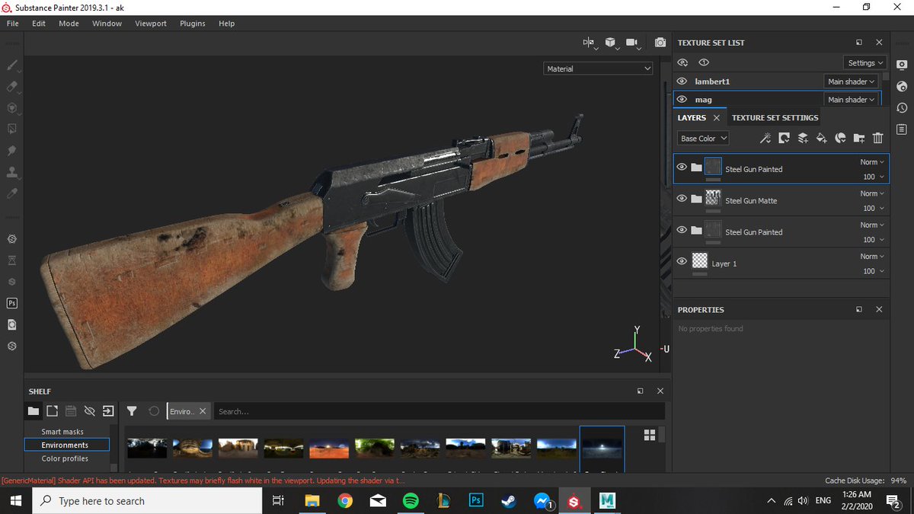
Task: Open mag Main shader dropdown
Action: 852,100
